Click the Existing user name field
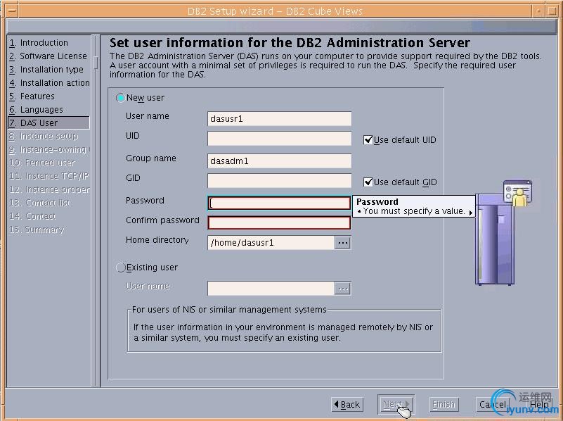The image size is (563, 421). tap(271, 289)
